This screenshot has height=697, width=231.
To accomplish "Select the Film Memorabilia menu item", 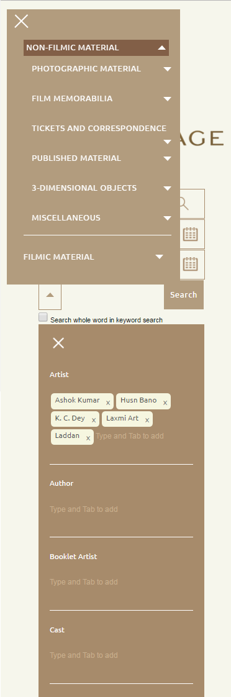I will (72, 99).
